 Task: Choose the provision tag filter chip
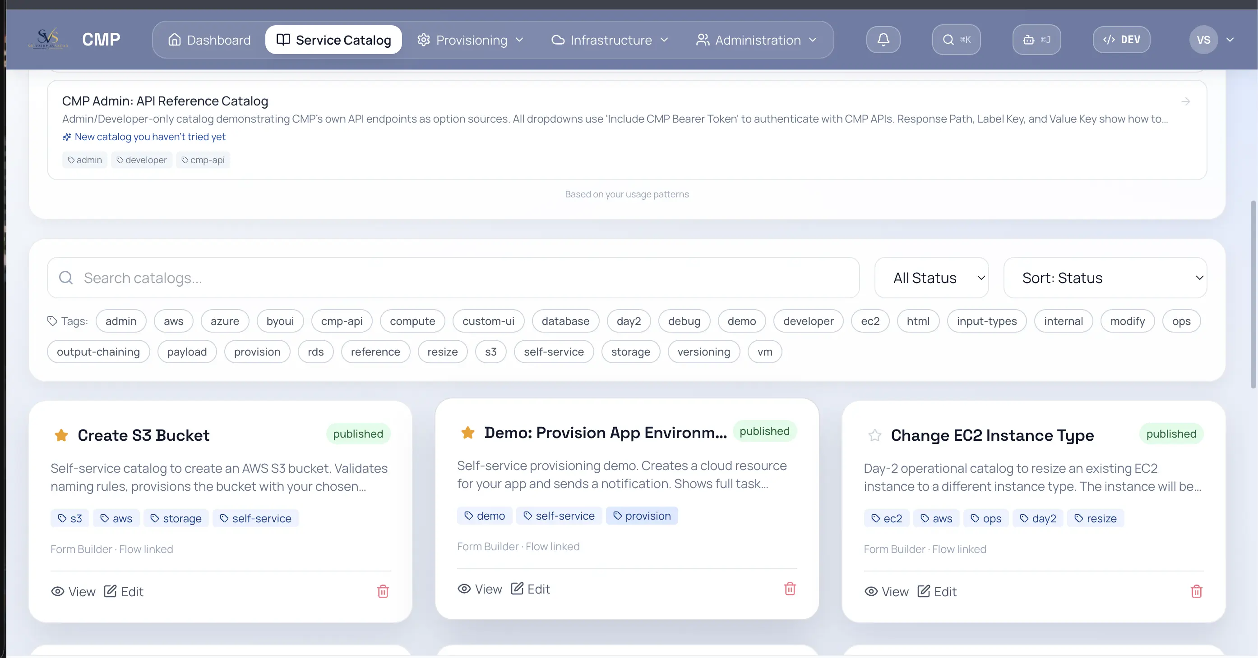(x=257, y=352)
